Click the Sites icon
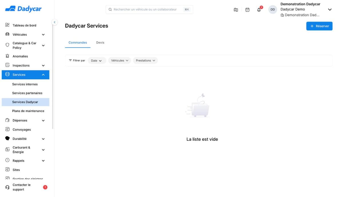 pyautogui.click(x=7, y=169)
